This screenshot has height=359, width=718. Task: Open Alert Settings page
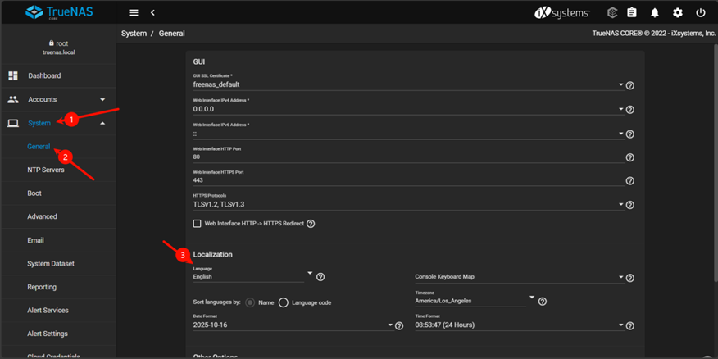click(x=48, y=334)
